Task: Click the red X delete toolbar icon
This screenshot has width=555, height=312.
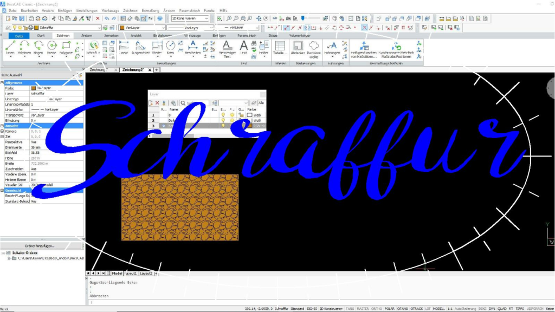Action: 98,18
